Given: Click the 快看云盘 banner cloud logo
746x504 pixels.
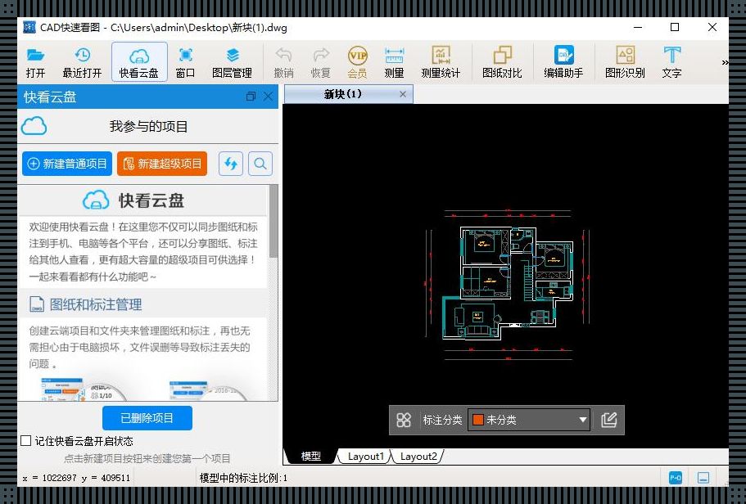Looking at the screenshot, I should pyautogui.click(x=96, y=200).
